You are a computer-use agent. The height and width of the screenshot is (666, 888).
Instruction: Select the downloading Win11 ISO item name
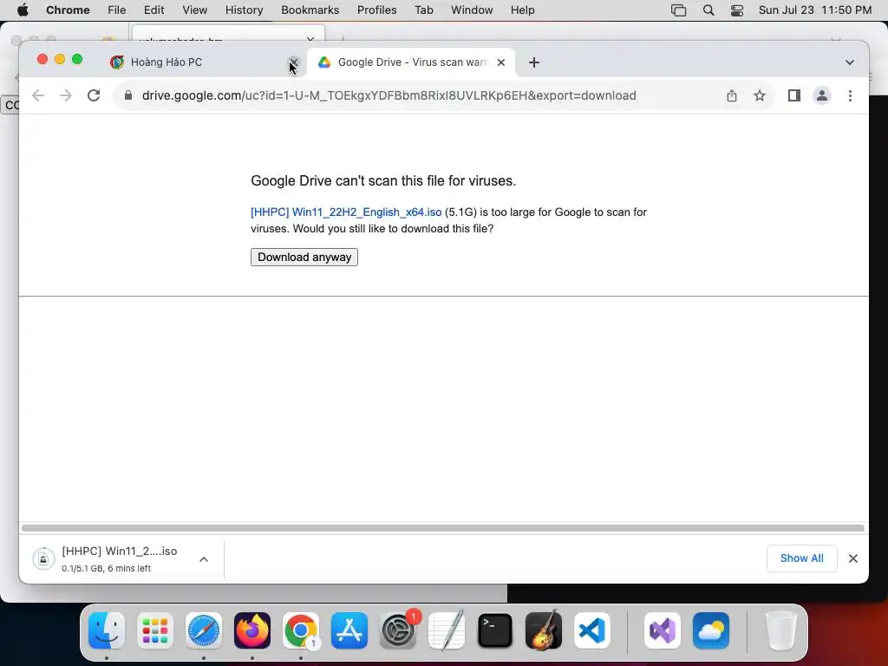[120, 551]
